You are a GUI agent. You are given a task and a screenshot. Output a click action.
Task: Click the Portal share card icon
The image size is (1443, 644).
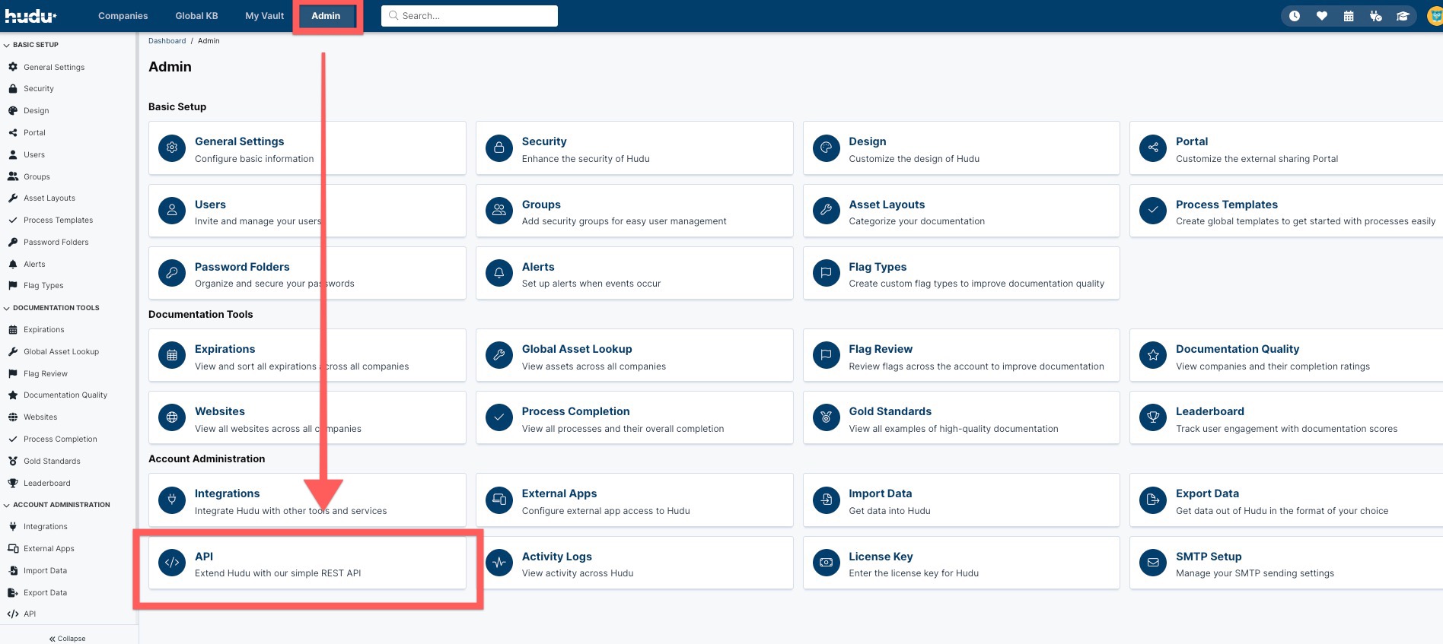click(1153, 148)
